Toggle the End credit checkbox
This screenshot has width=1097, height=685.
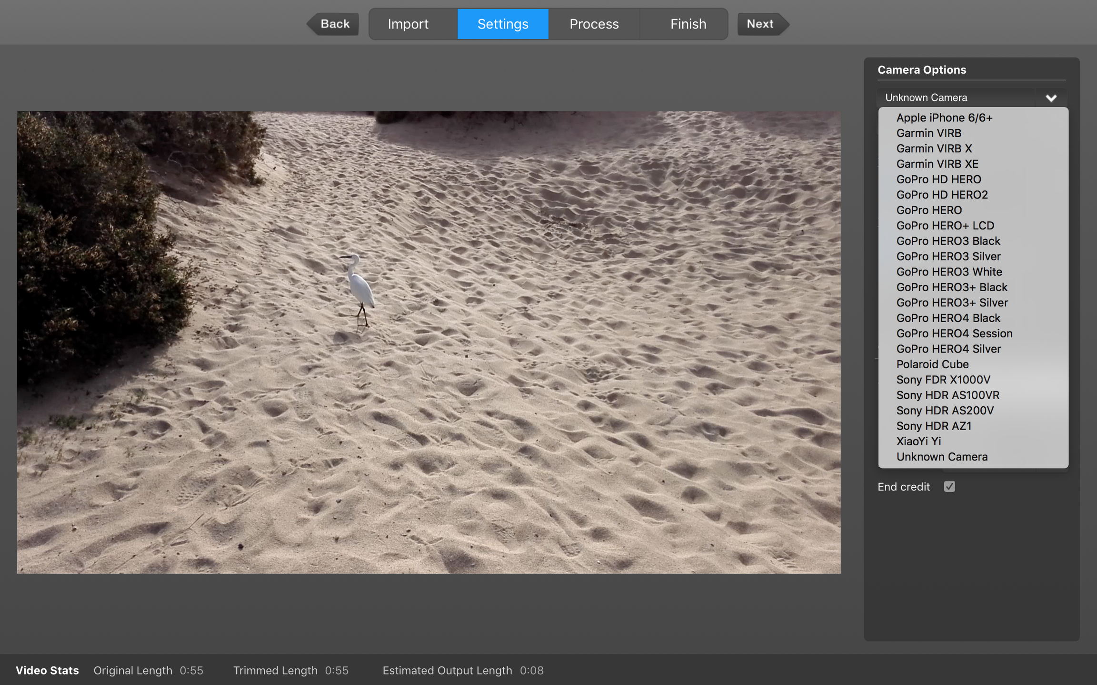(x=949, y=487)
